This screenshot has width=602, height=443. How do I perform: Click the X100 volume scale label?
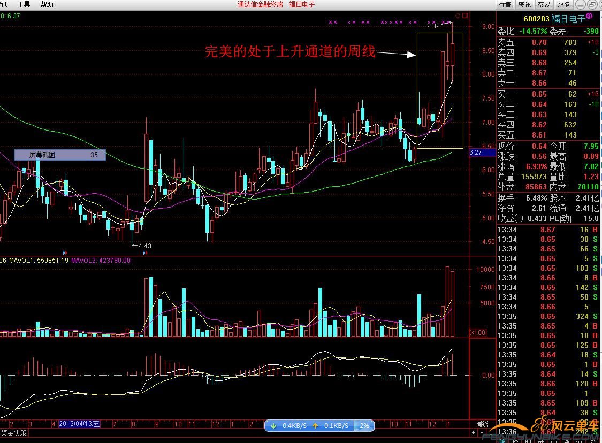tap(478, 333)
